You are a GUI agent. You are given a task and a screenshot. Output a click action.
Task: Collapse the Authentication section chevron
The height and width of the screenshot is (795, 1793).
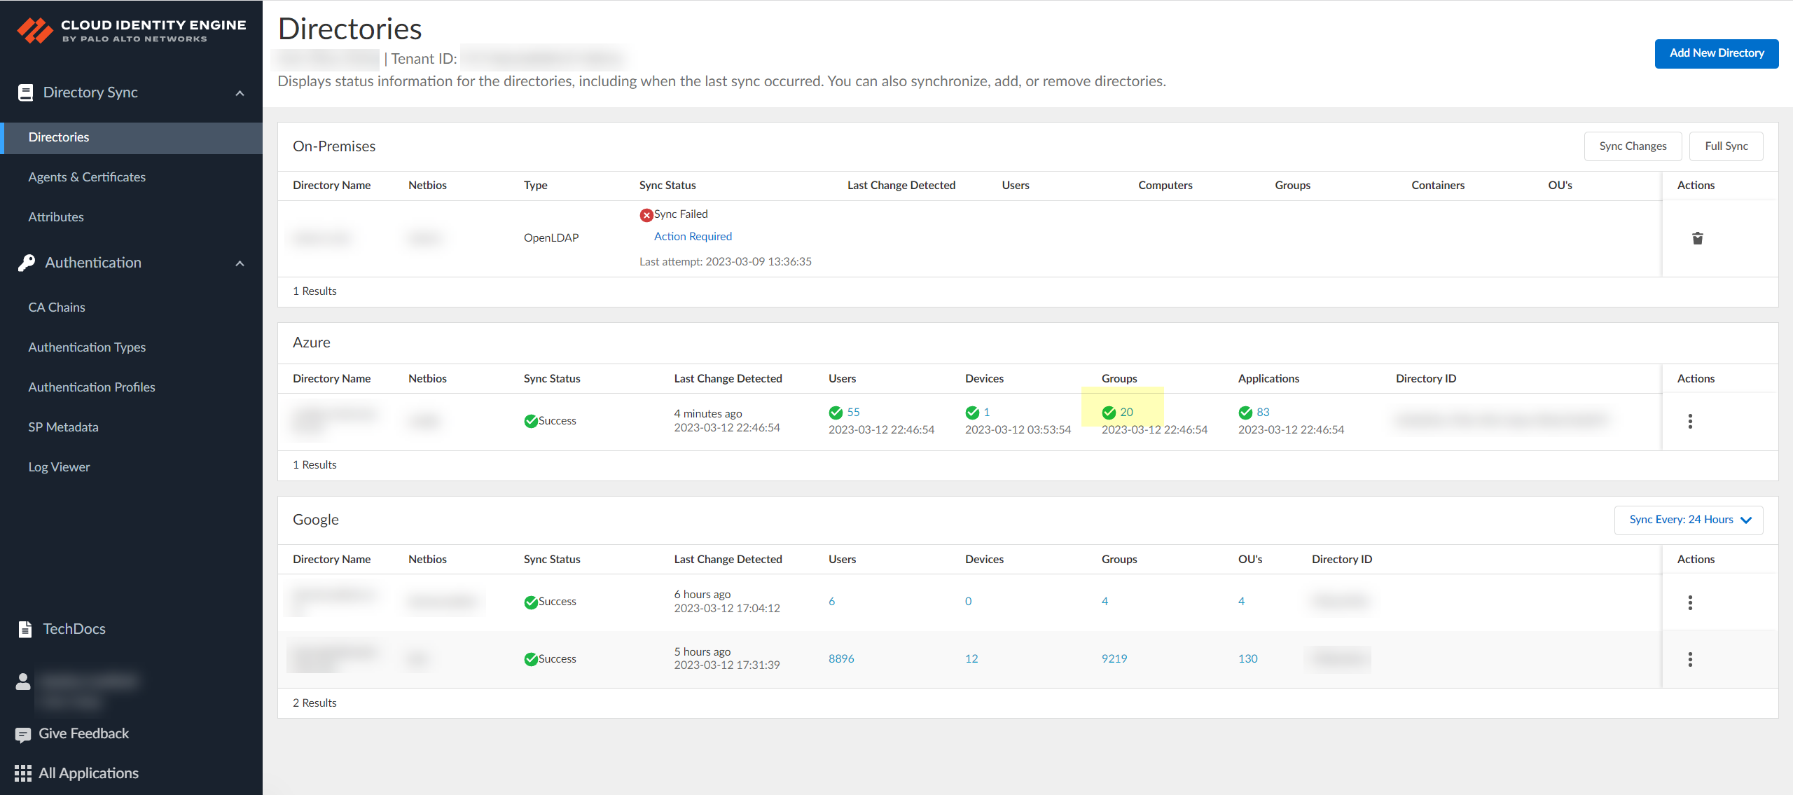(x=240, y=263)
